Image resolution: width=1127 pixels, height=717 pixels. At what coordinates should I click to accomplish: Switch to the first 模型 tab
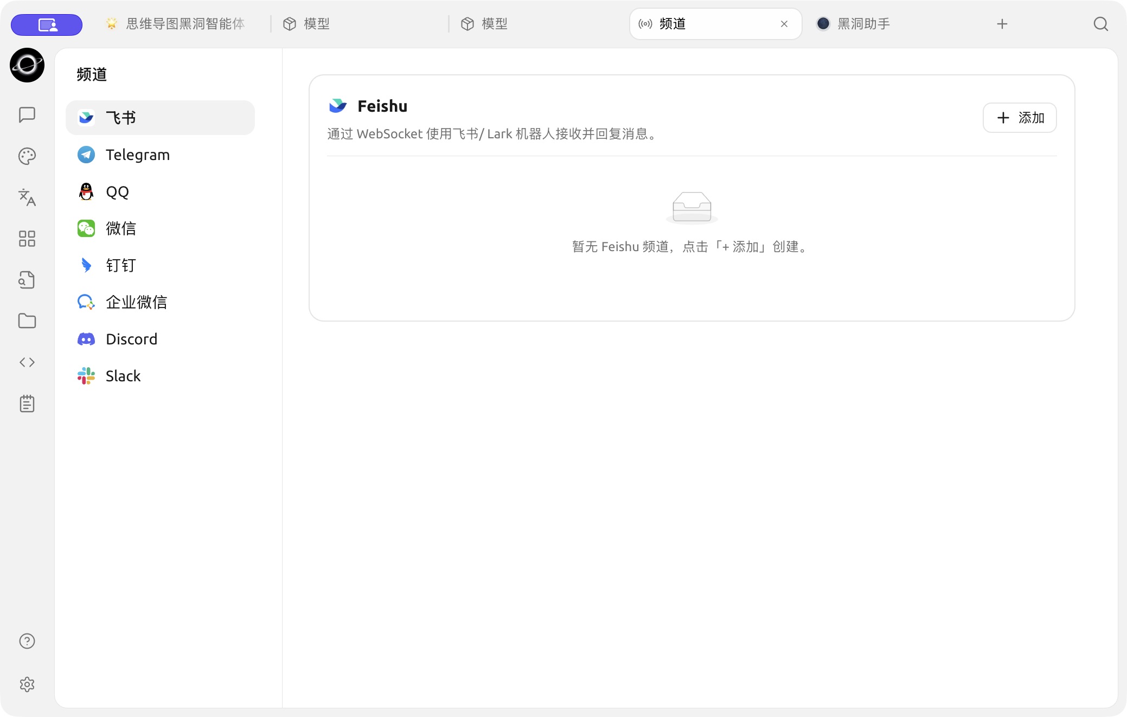tap(360, 24)
